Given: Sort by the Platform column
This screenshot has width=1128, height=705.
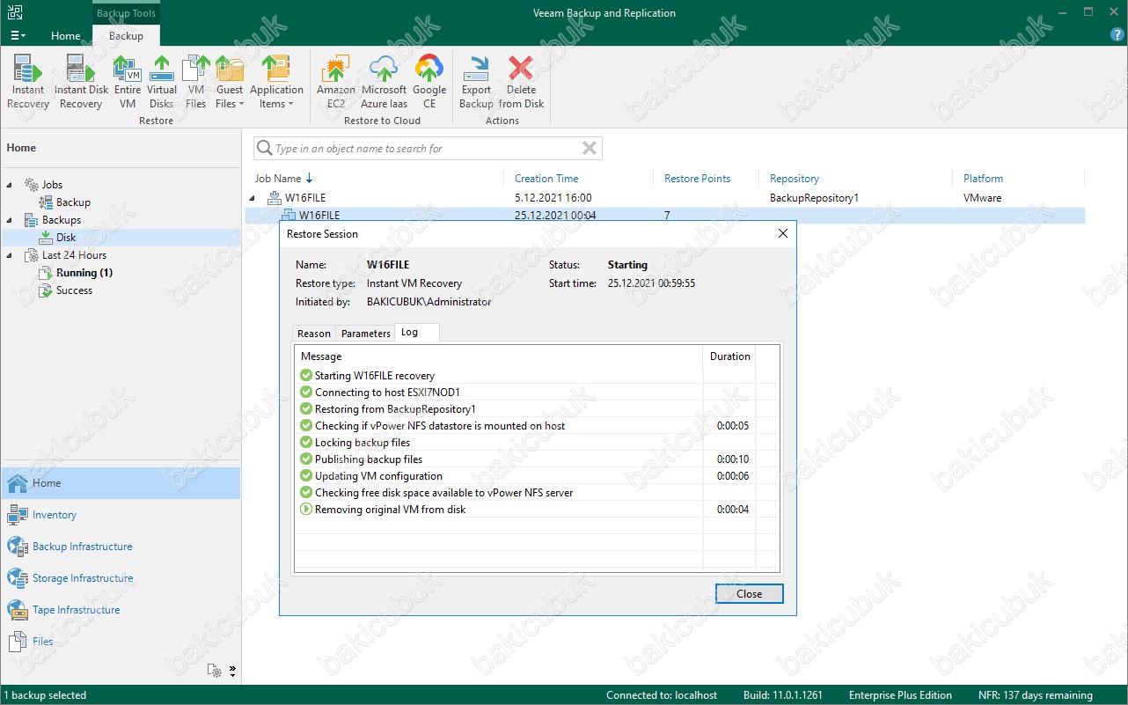Looking at the screenshot, I should pyautogui.click(x=982, y=179).
